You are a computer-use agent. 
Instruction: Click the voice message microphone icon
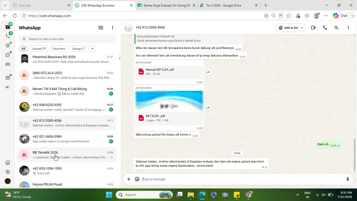[x=348, y=179]
